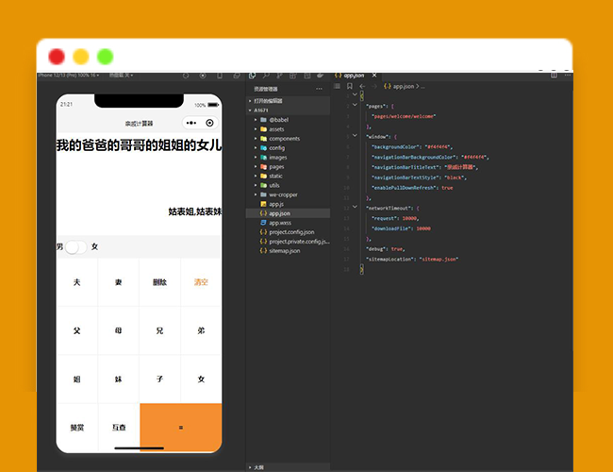Image resolution: width=613 pixels, height=472 pixels.
Task: Click the bookmark icon in the breadcrumb bar
Action: (x=351, y=86)
